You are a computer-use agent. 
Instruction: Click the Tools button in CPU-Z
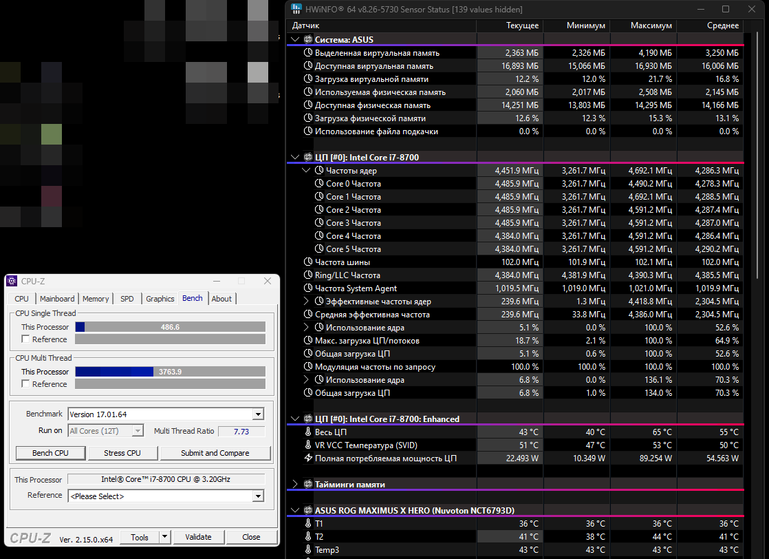coord(139,537)
